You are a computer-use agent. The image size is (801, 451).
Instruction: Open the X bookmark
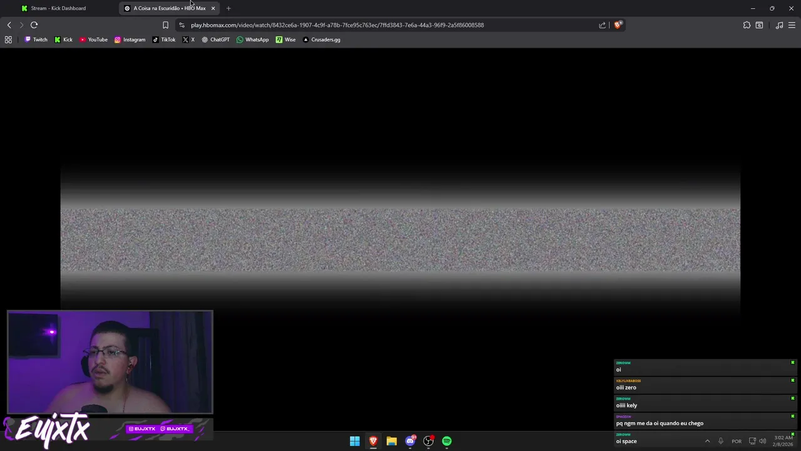[188, 39]
